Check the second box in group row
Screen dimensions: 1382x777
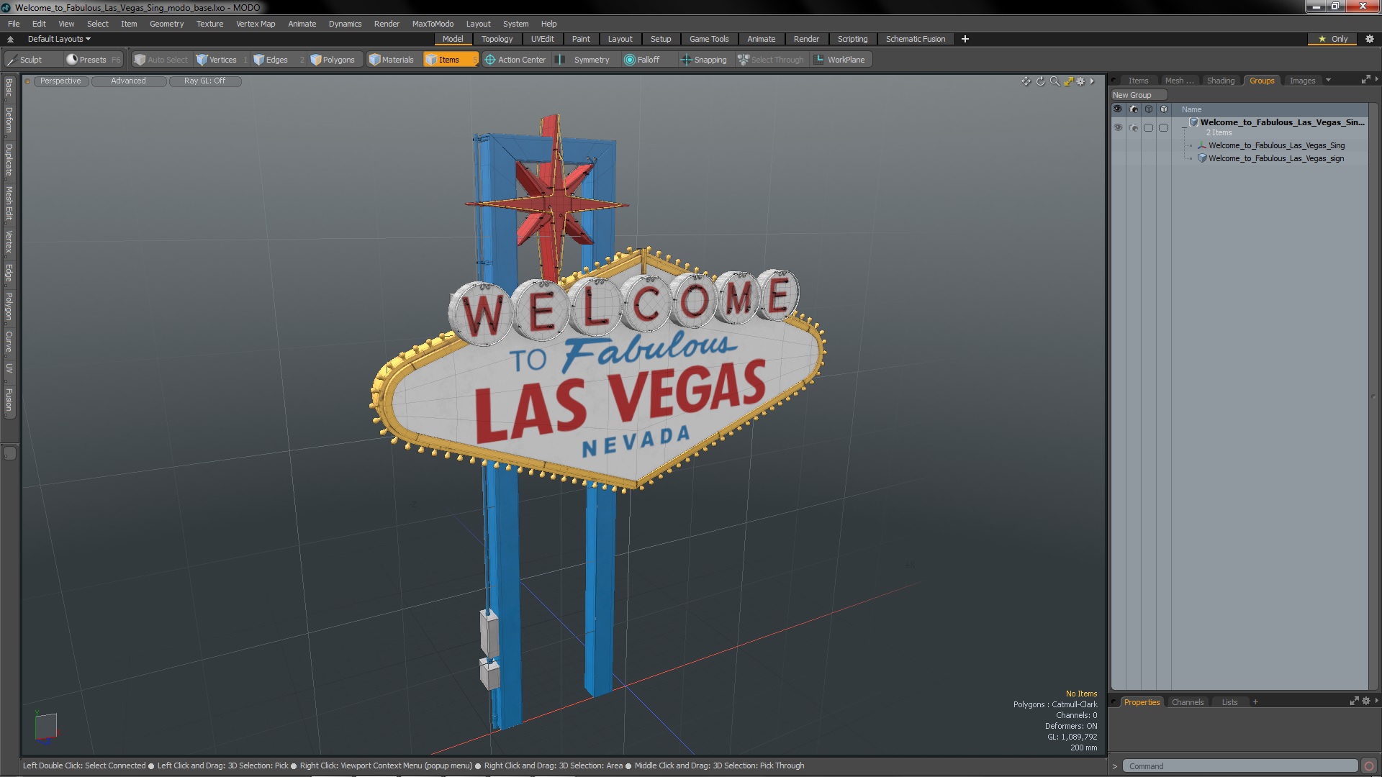pos(1163,127)
